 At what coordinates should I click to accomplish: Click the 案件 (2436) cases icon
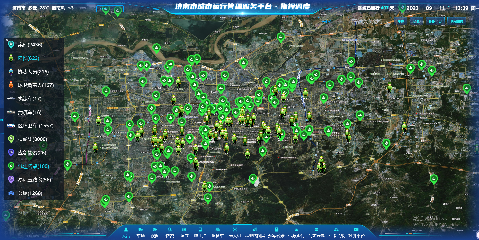coord(11,45)
